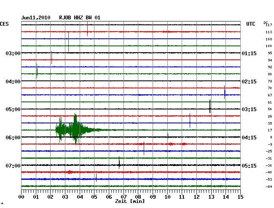Click the DC offset value "100"
Image resolution: width=274 pixels, height=208 pixels.
click(x=269, y=46)
